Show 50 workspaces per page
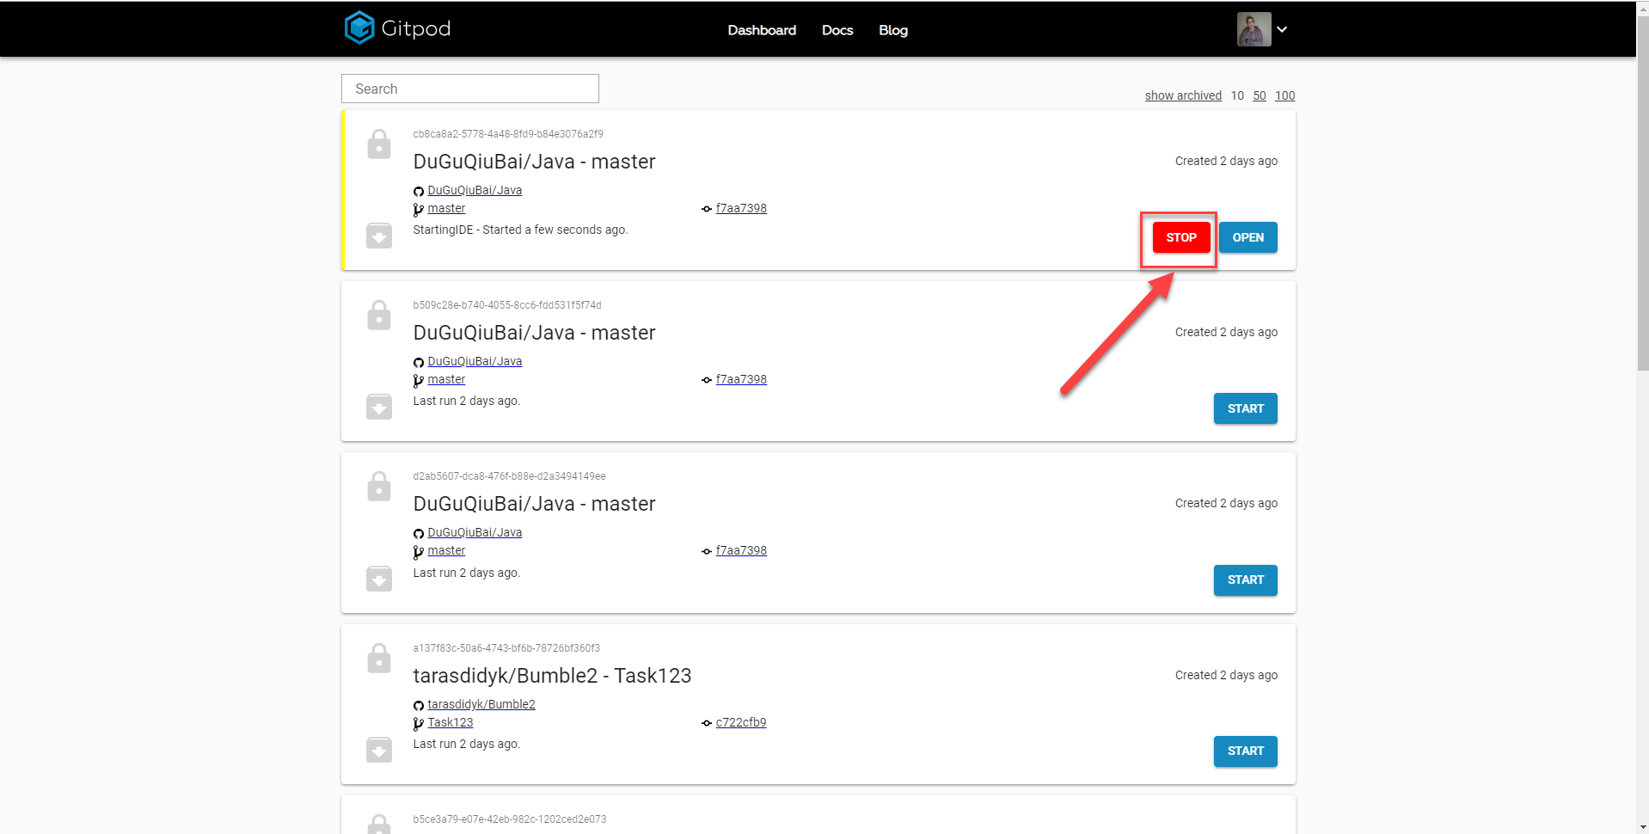Screen dimensions: 1649x834 click(x=1260, y=95)
